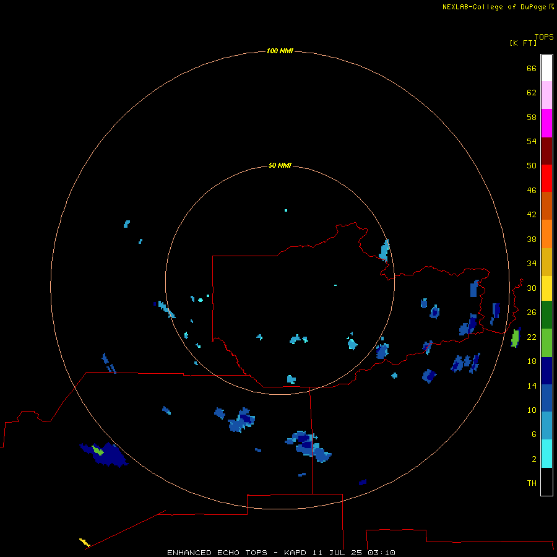The image size is (557, 557).
Task: Select the bright orange legend color band
Action: pos(546,233)
